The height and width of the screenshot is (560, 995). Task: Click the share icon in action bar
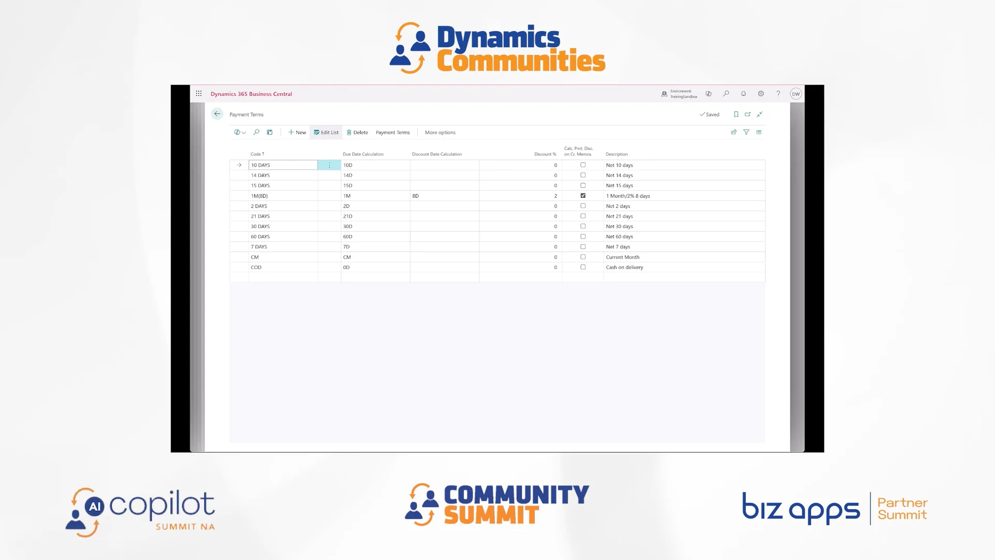tap(734, 132)
